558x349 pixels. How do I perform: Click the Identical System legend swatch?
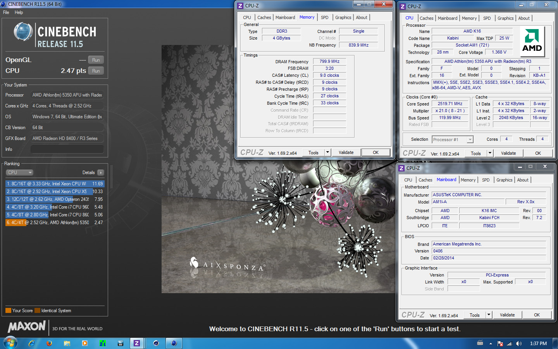pyautogui.click(x=37, y=311)
